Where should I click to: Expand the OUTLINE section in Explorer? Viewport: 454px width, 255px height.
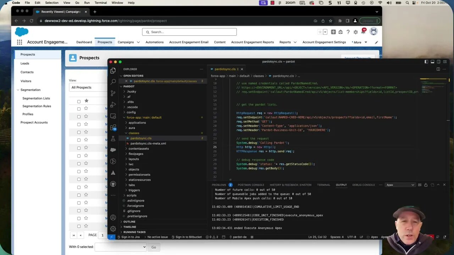click(x=129, y=222)
